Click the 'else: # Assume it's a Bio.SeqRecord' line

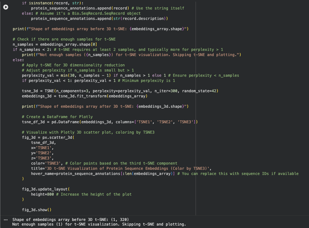click(x=81, y=13)
